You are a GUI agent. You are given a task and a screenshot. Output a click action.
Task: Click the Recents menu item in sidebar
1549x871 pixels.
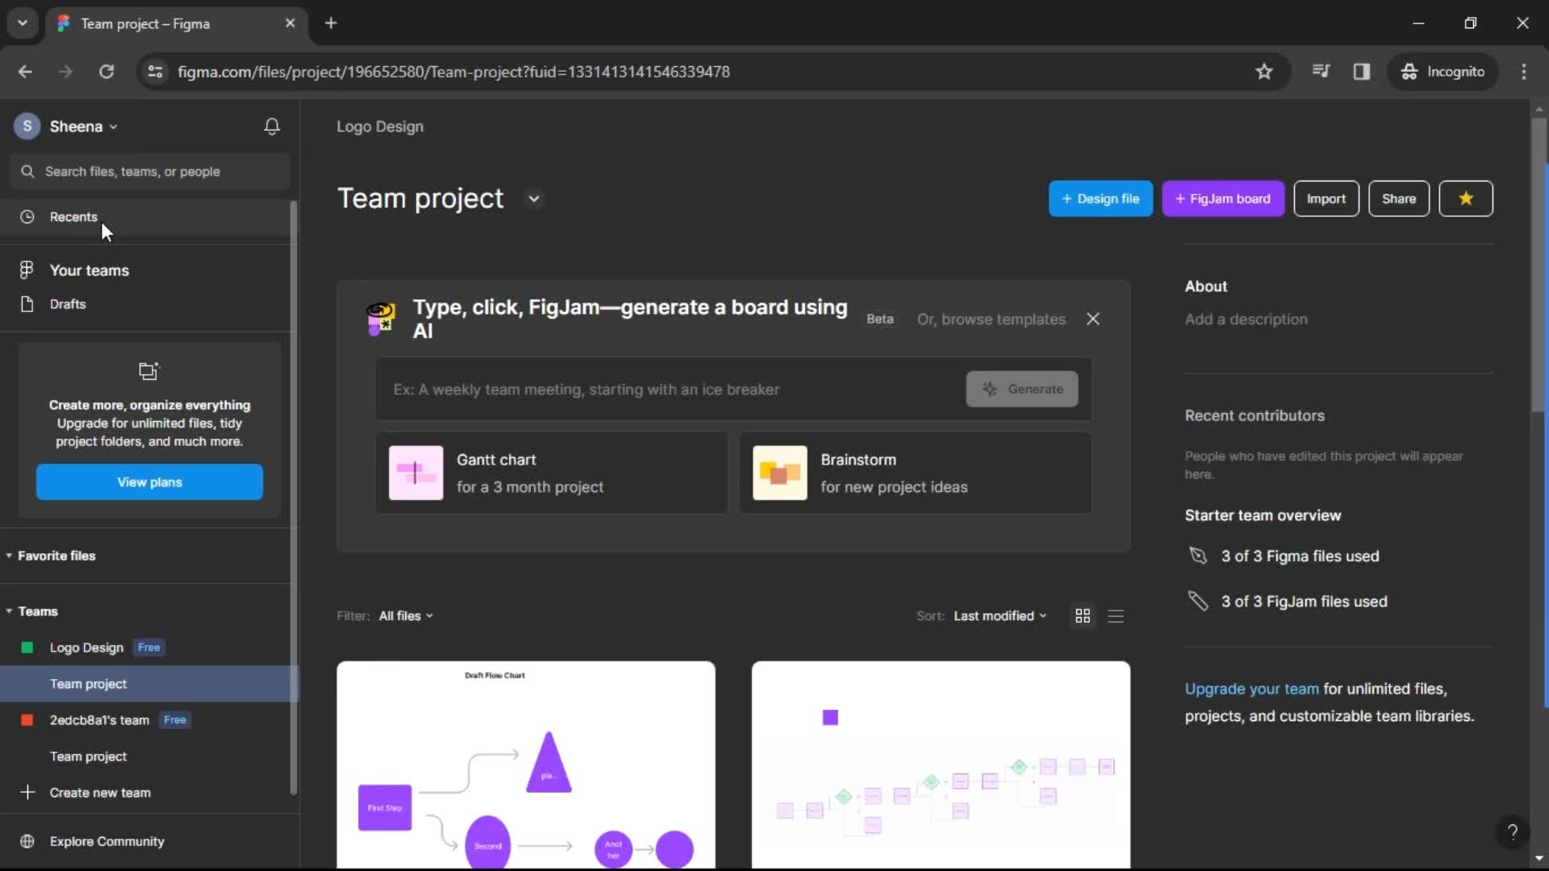73,216
